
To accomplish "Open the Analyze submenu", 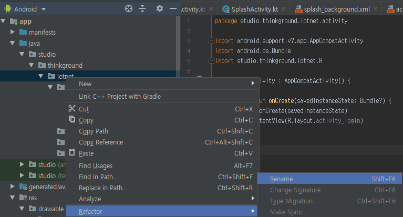I will (x=162, y=199).
